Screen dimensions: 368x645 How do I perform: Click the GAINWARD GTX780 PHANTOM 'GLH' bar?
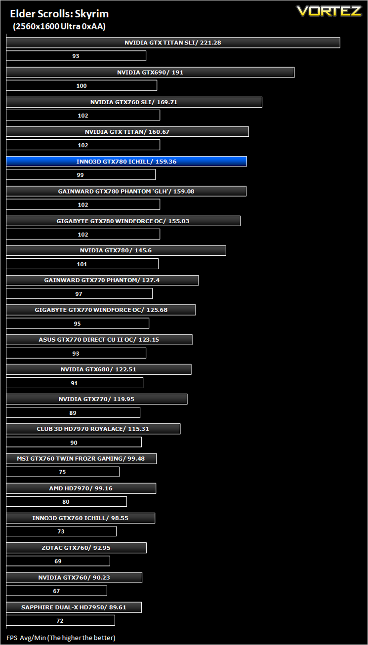(x=126, y=191)
